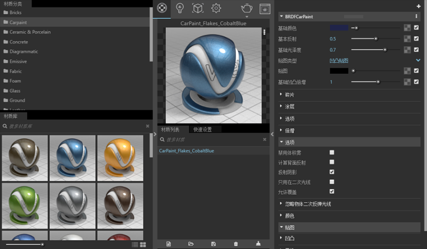This screenshot has width=427, height=249.
Task: Click open material folder icon
Action: tap(191, 244)
